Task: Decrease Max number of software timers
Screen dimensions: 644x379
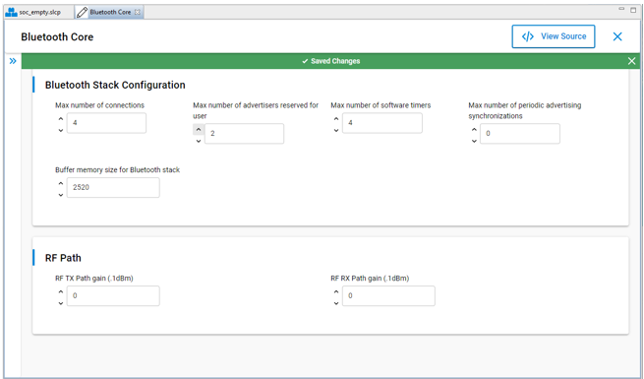Action: pyautogui.click(x=336, y=130)
